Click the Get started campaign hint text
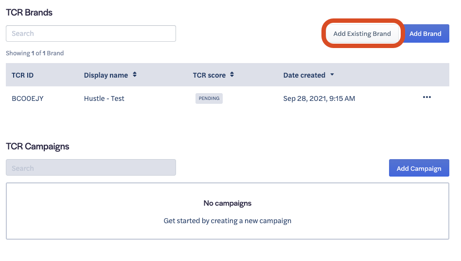The image size is (461, 261). 227,221
